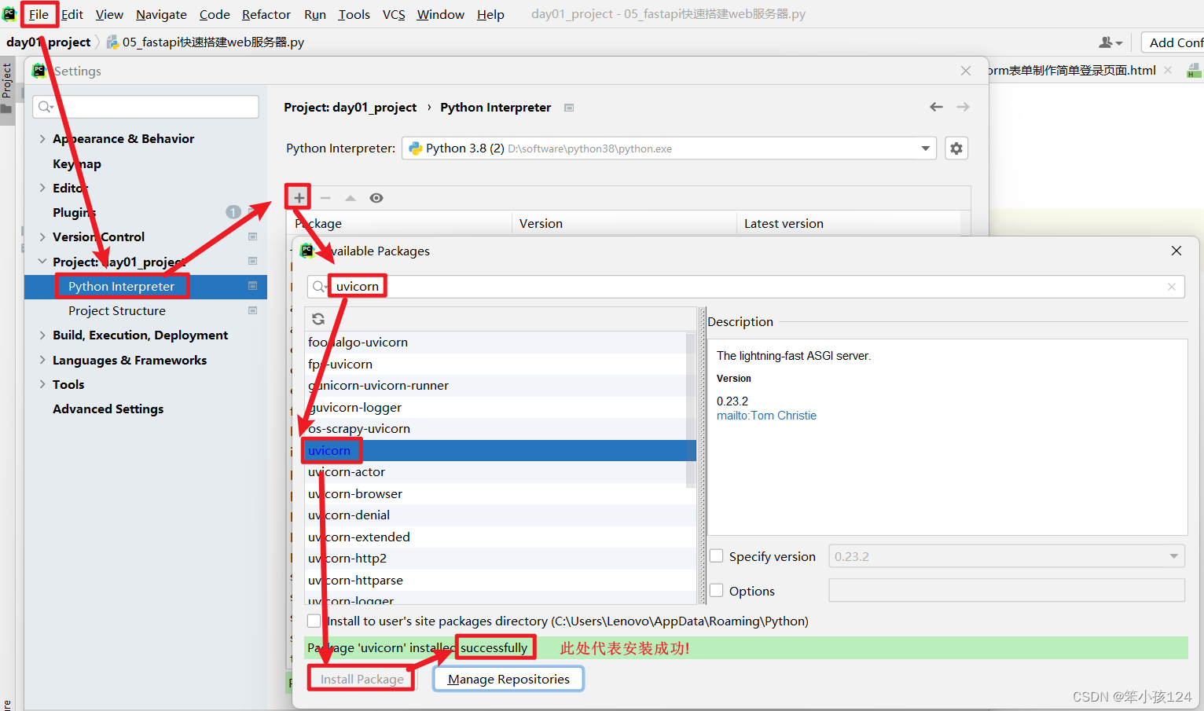This screenshot has width=1204, height=711.
Task: Click project-level icon beside Project Structure
Action: [253, 310]
